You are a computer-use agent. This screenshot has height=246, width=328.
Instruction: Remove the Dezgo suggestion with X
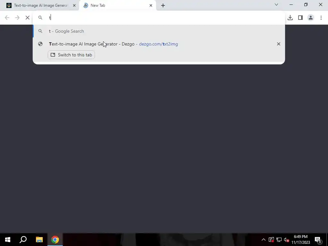click(x=278, y=44)
